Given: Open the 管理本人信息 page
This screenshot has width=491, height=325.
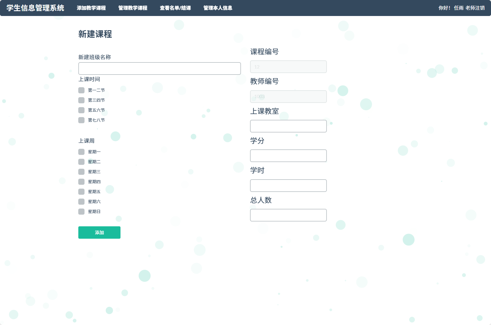Looking at the screenshot, I should pyautogui.click(x=217, y=8).
